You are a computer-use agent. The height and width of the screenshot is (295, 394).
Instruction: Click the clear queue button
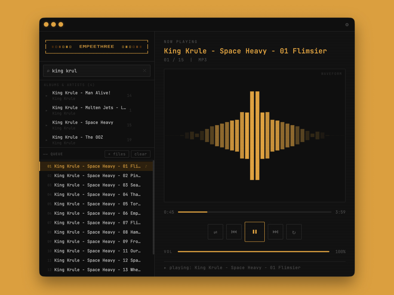[140, 154]
